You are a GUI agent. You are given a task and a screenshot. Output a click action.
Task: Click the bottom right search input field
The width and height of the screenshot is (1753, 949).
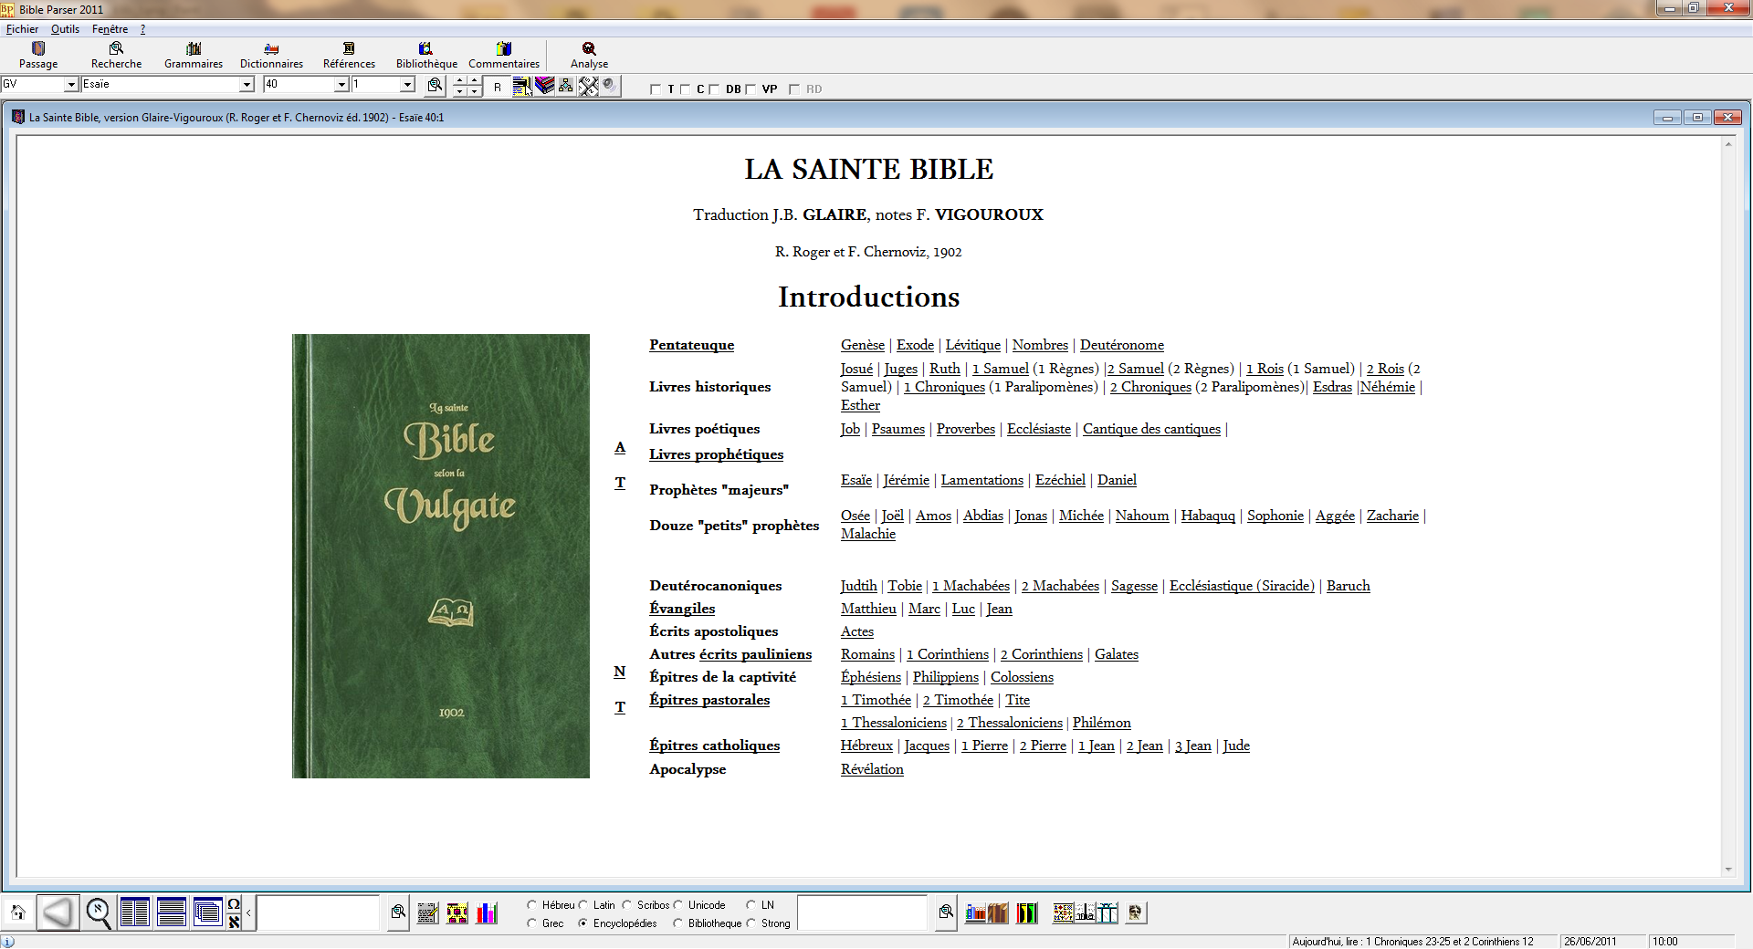[863, 912]
